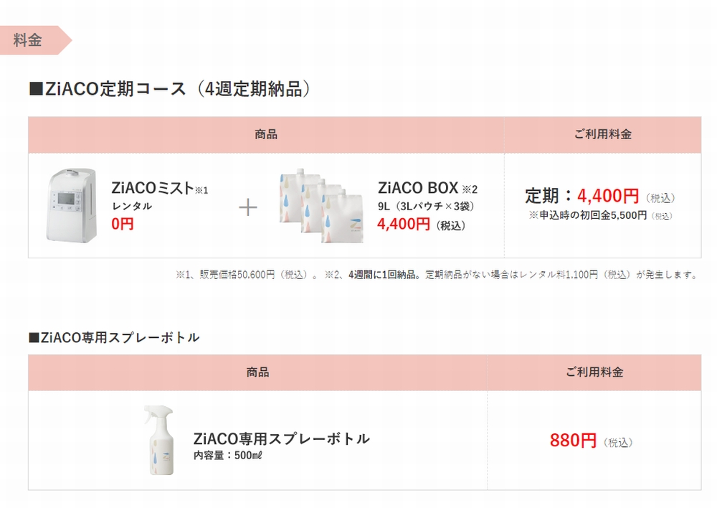Click the 初回金5,500円 note

click(x=600, y=215)
